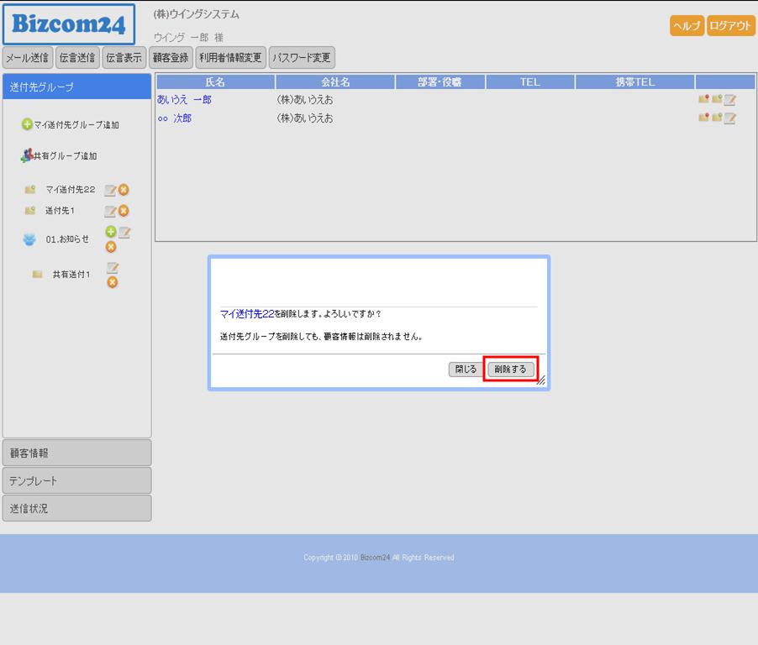Click the Bizcom24 logo
This screenshot has width=758, height=645.
[x=69, y=25]
